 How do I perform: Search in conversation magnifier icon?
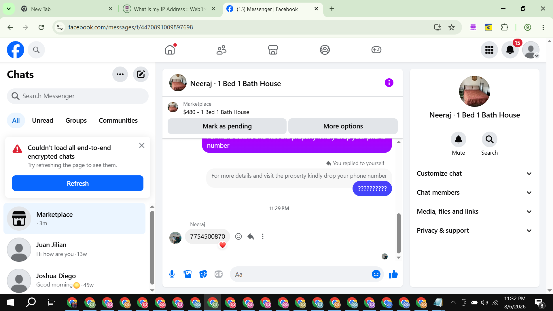[490, 139]
